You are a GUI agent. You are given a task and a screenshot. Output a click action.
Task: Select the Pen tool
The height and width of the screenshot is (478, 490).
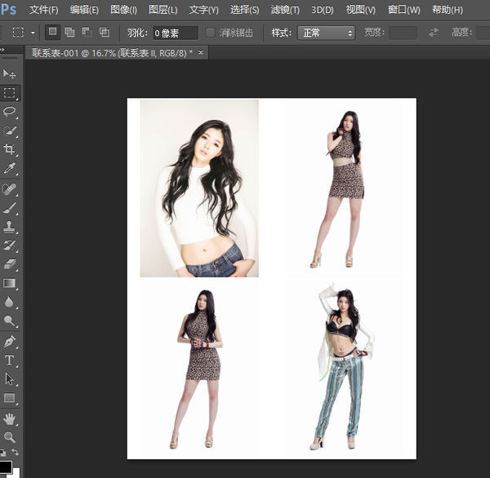click(10, 340)
